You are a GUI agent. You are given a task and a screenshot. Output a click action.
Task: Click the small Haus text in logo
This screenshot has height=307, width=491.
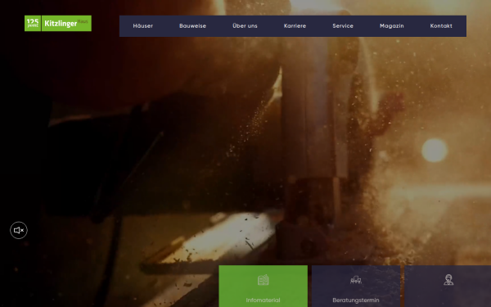point(83,21)
